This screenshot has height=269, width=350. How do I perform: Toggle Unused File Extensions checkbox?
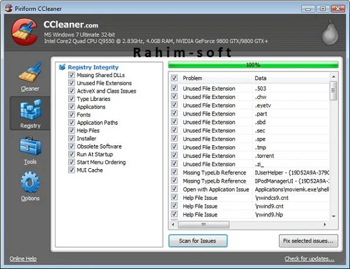coord(71,83)
